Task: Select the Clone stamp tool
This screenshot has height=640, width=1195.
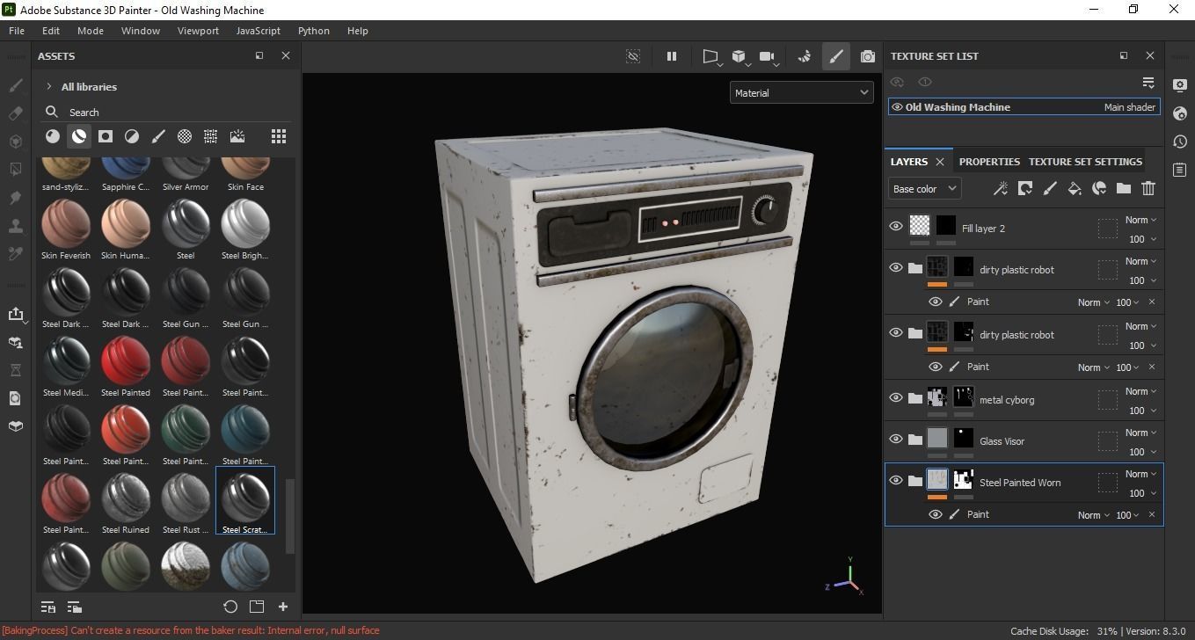Action: click(x=15, y=226)
